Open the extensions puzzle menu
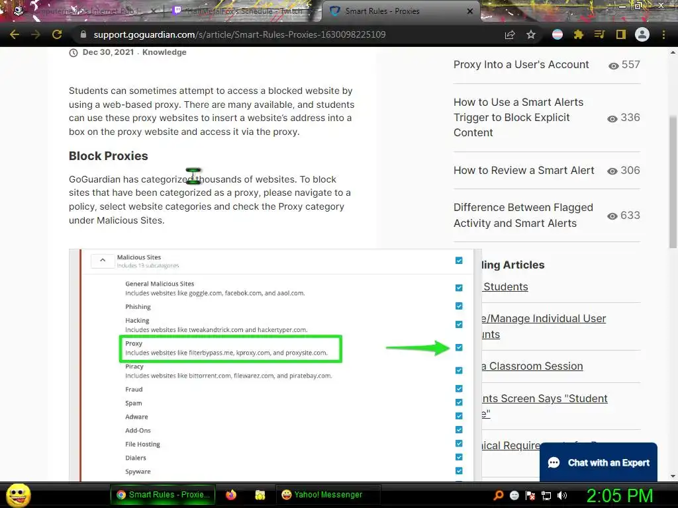This screenshot has height=508, width=678. 579,34
